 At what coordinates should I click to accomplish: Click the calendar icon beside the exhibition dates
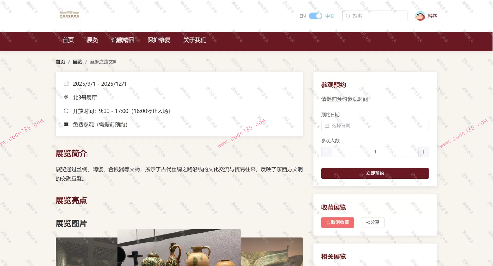click(x=66, y=84)
